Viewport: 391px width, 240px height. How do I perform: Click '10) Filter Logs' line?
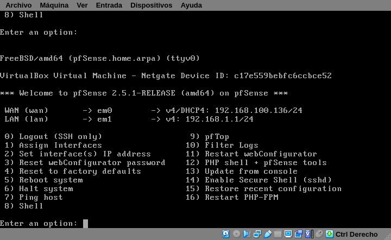[x=222, y=146]
